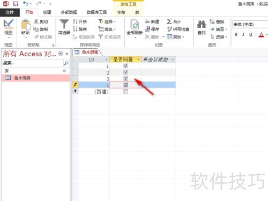Image resolution: width=268 pixels, height=201 pixels.
Task: Switch to the 开始 (Home) tab
Action: tap(29, 12)
